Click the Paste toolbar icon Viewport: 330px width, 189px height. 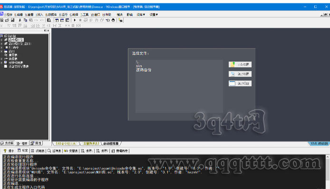point(31,20)
